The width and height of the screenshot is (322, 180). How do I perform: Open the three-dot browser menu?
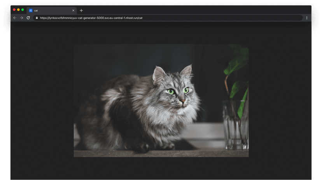tap(306, 18)
